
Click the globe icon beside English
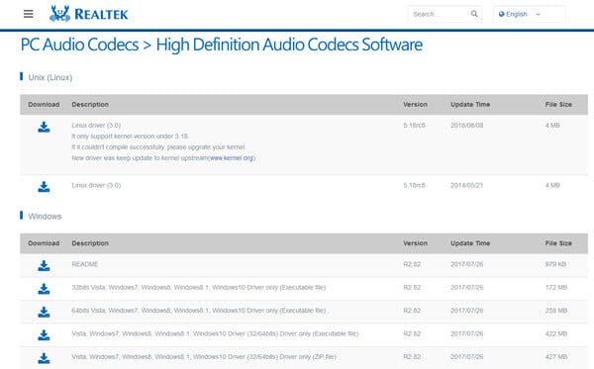coord(502,14)
